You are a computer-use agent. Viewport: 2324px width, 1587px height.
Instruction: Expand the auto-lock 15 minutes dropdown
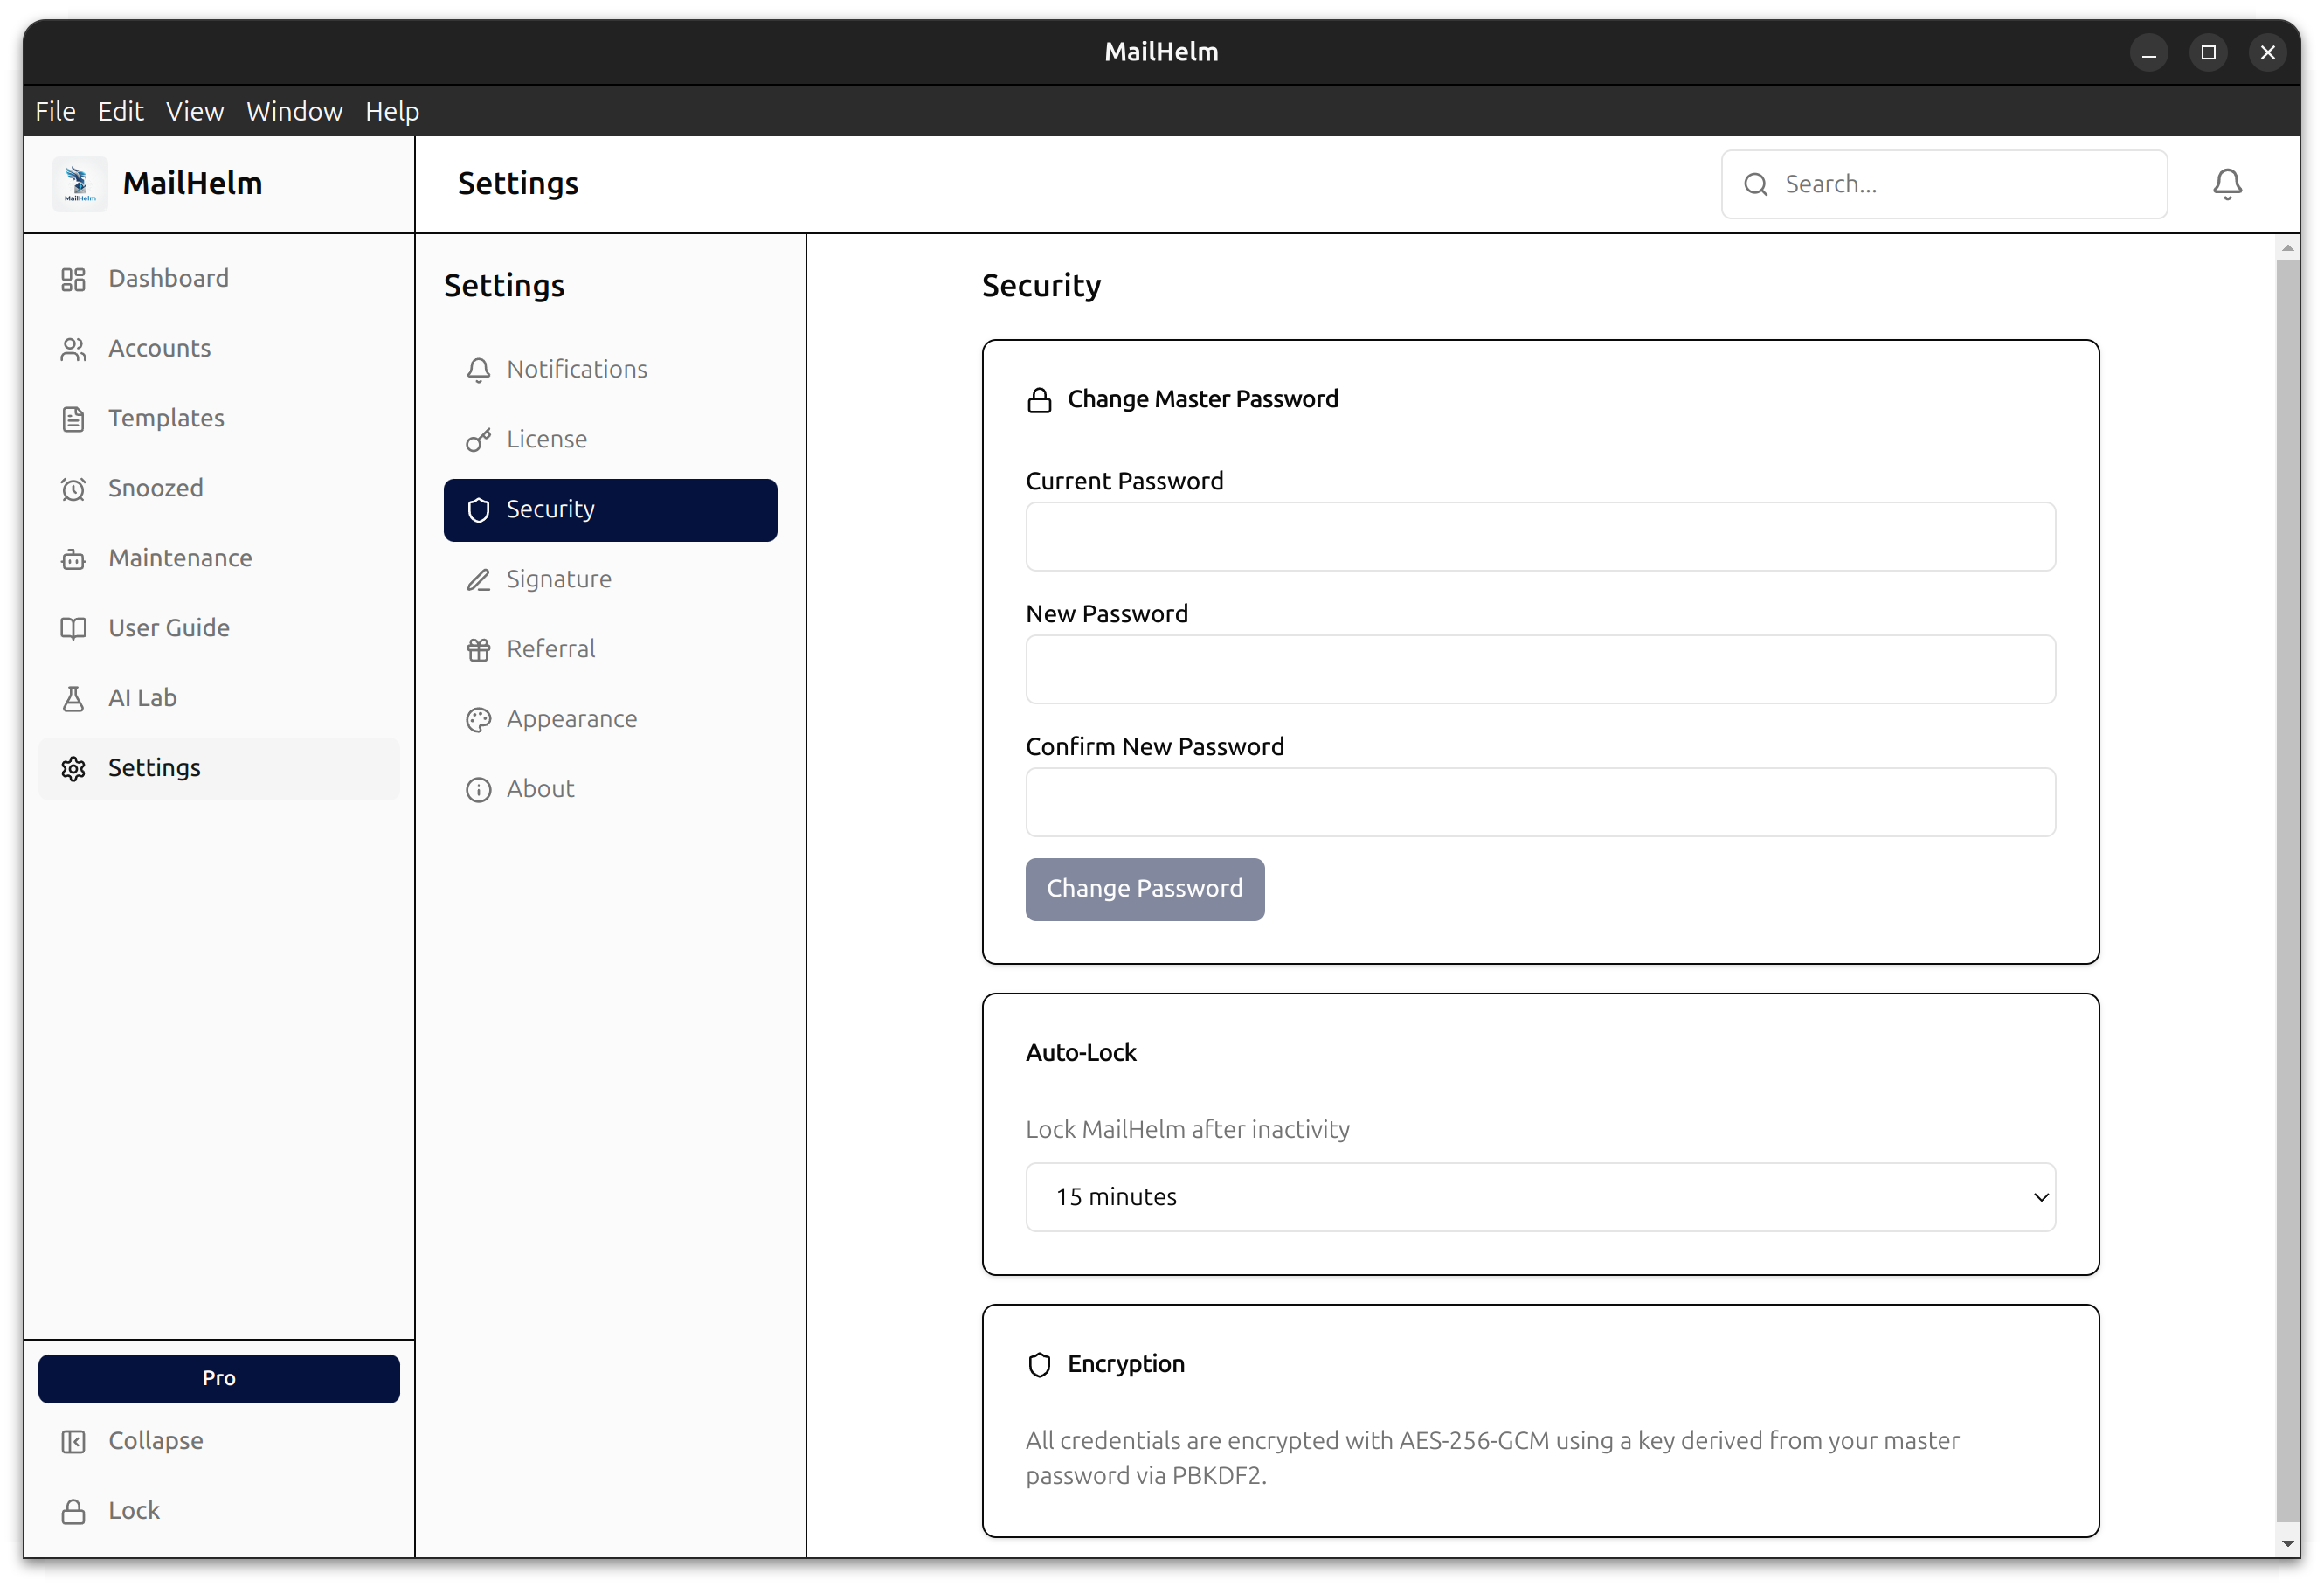1540,1197
